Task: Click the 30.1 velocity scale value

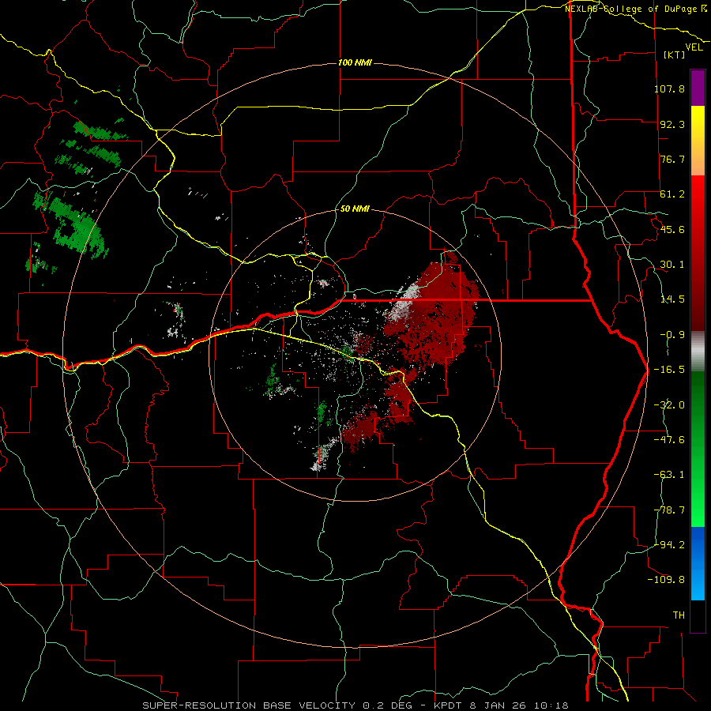Action: (672, 265)
